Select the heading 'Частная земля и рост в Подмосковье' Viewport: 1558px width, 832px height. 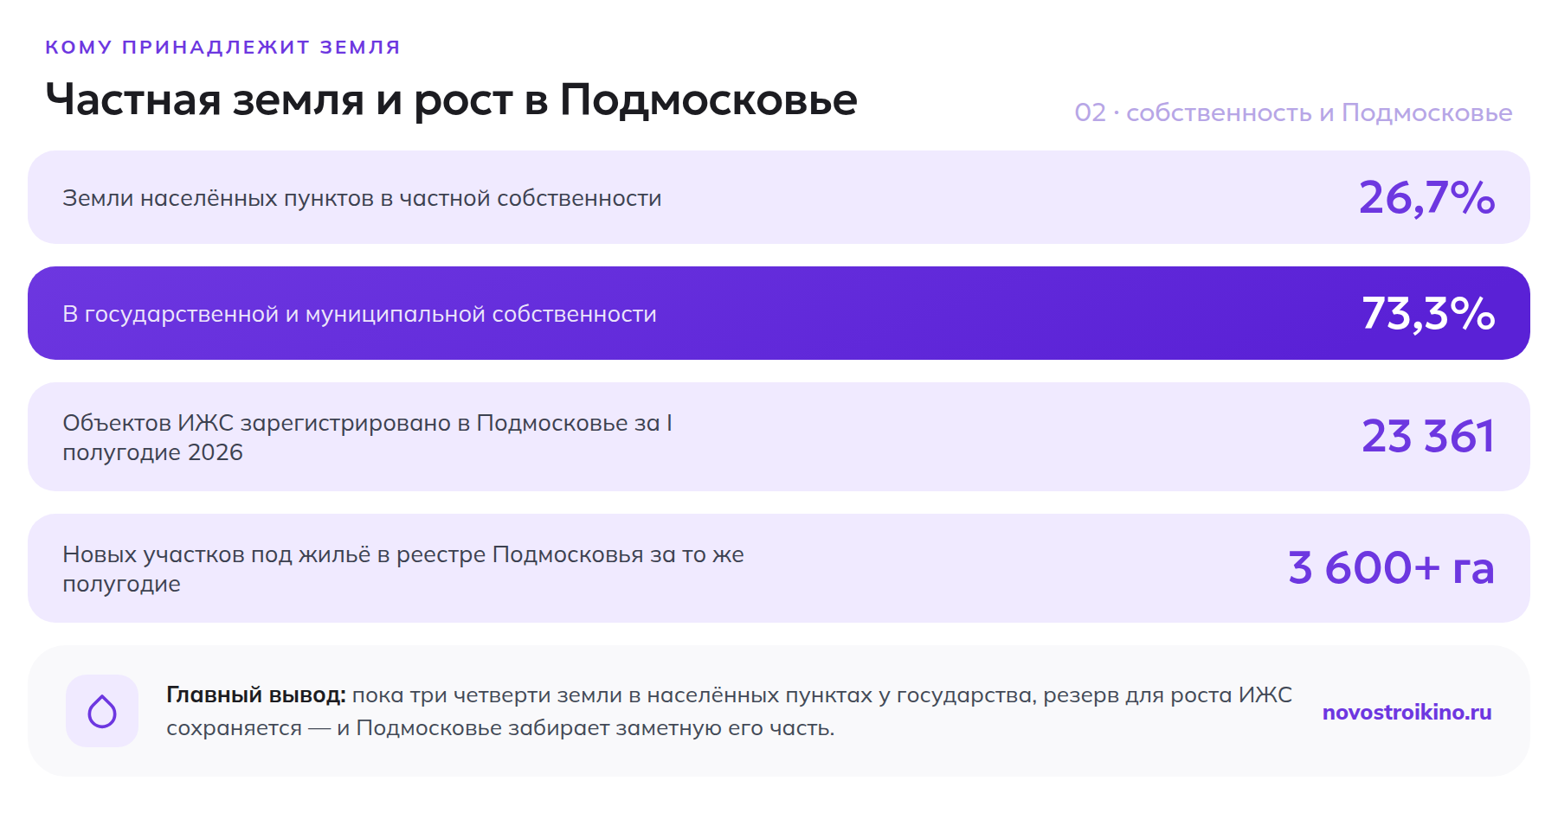[x=451, y=99]
